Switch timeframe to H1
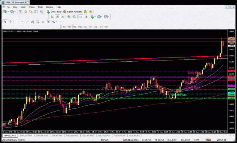Image resolution: width=237 pixels, height=143 pixels. tap(85, 27)
